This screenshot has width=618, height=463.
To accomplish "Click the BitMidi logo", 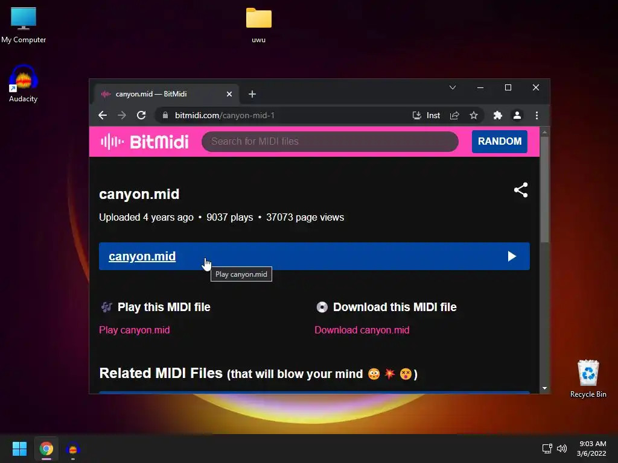I will (145, 142).
